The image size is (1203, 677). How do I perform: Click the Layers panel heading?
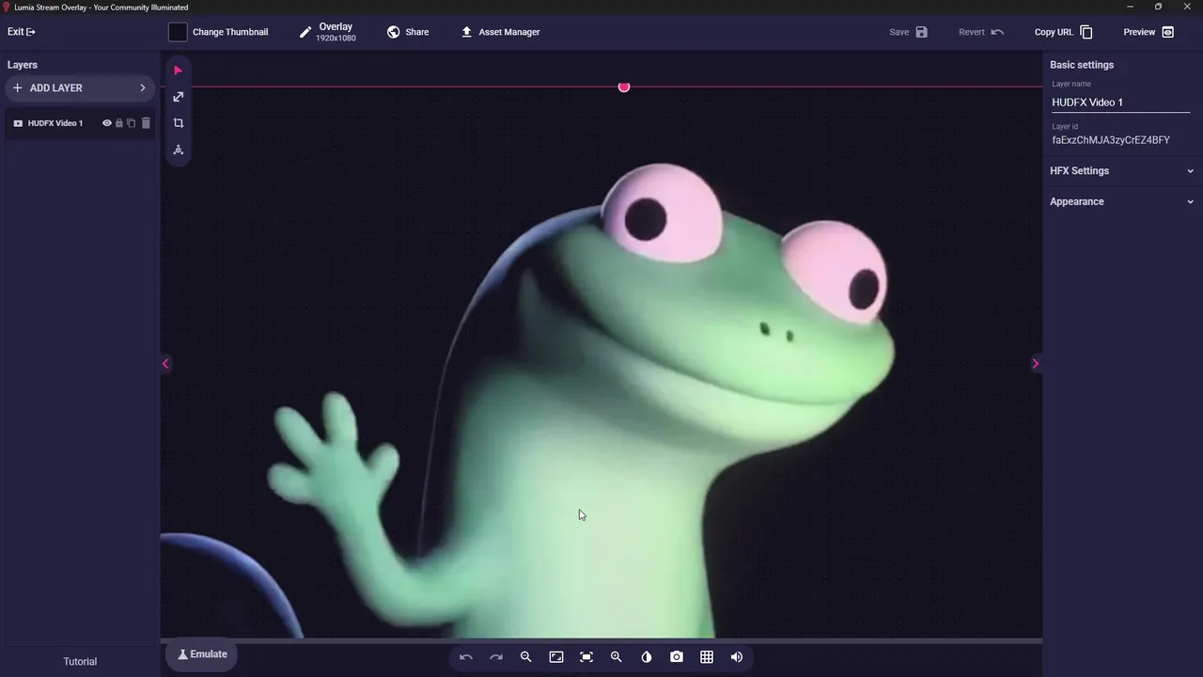(x=23, y=65)
